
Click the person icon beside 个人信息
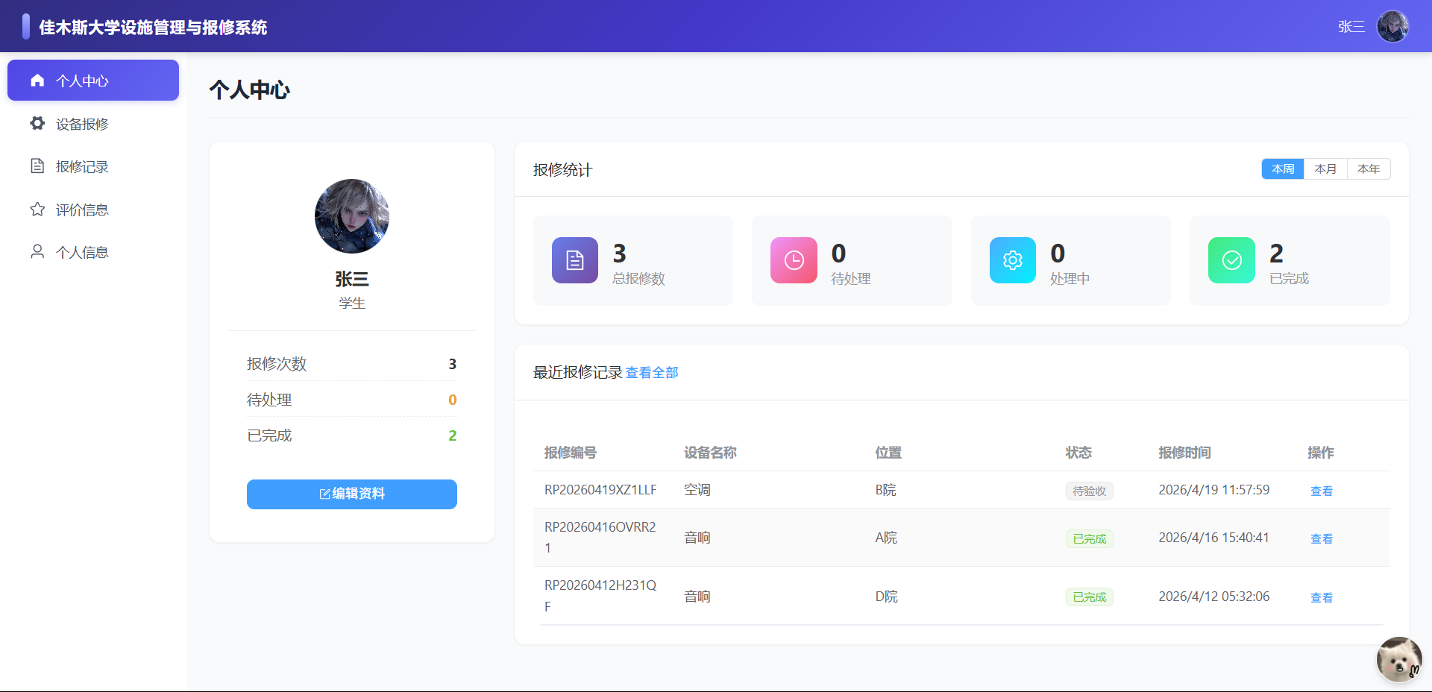coord(37,251)
